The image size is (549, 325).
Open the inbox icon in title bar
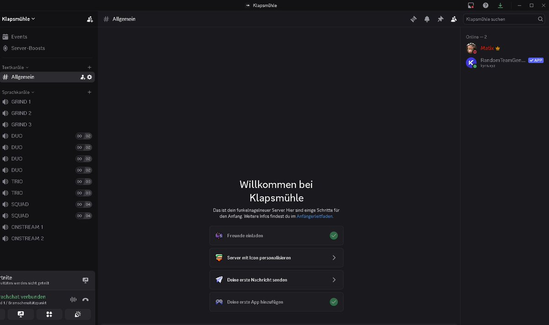(x=471, y=5)
